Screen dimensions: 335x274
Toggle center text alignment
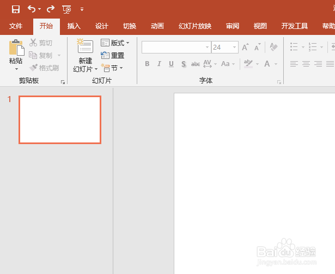[306, 64]
